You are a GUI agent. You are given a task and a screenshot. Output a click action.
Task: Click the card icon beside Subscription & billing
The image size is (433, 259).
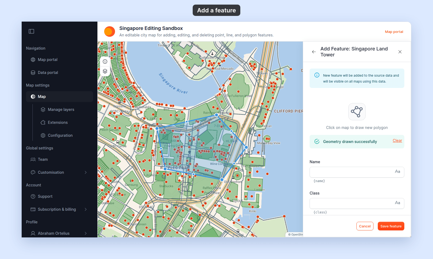pos(33,209)
